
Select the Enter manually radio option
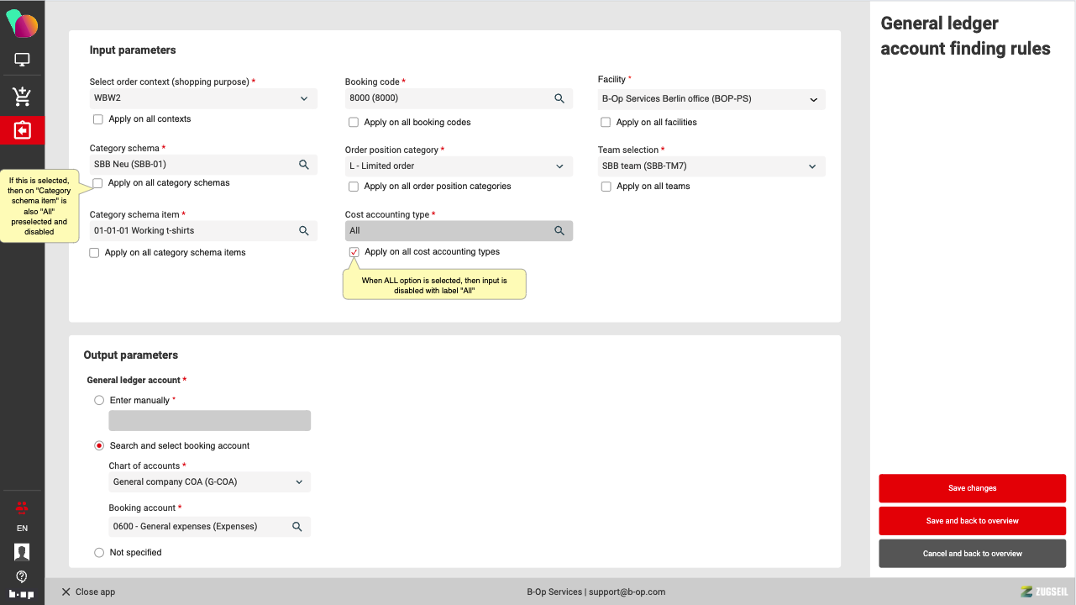[99, 401]
